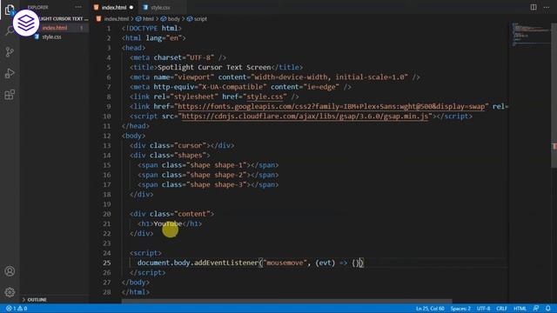Open the Manage gear icon
The width and height of the screenshot is (557, 313).
click(x=10, y=292)
